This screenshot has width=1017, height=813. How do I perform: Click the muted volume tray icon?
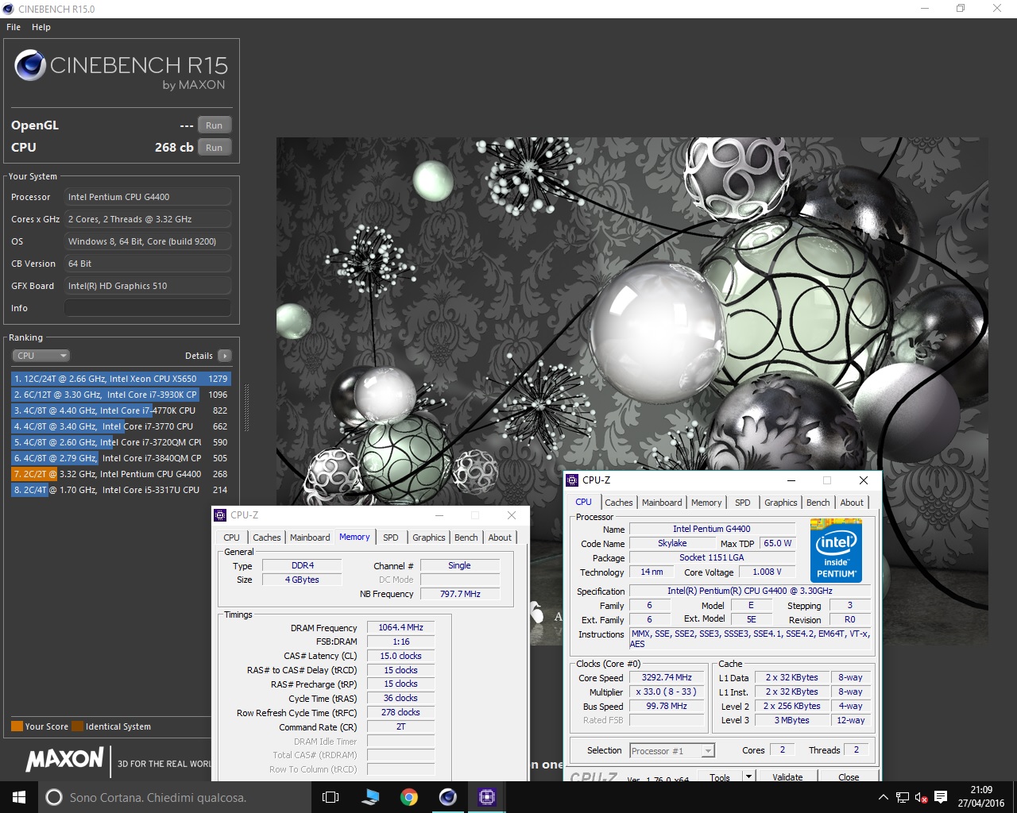pyautogui.click(x=922, y=797)
